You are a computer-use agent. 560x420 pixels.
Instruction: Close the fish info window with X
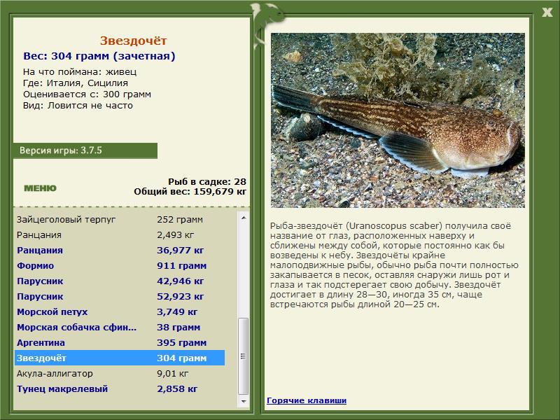tap(547, 12)
